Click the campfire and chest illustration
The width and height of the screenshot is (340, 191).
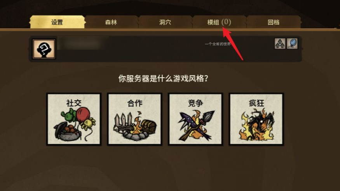[x=135, y=126]
